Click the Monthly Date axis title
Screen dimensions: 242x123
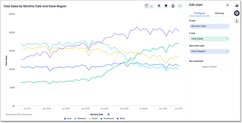[x=97, y=115]
